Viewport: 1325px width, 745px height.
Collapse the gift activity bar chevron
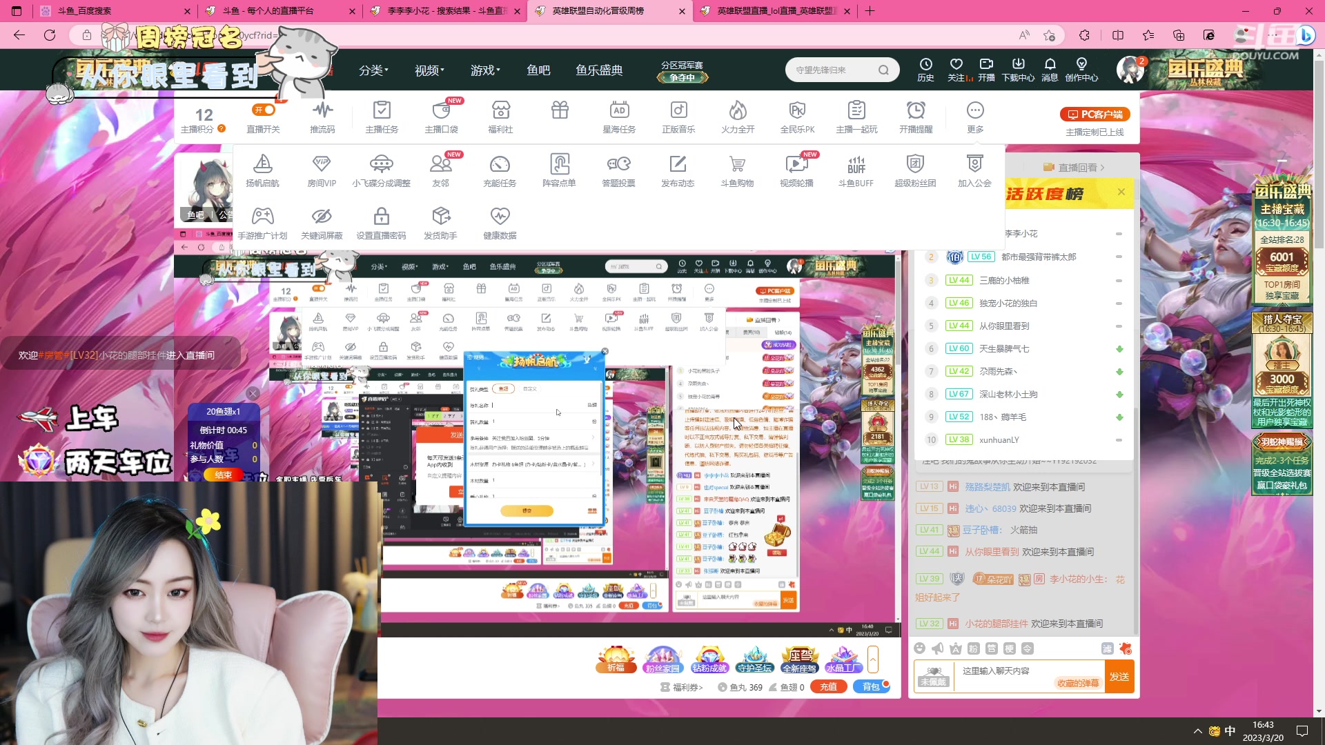pos(873,659)
